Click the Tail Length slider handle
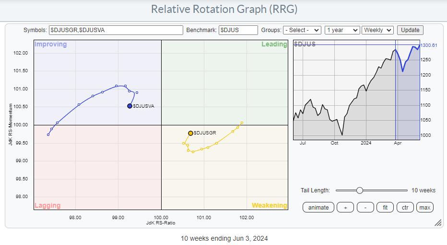Viewport: 447px width, 245px height. (x=359, y=190)
